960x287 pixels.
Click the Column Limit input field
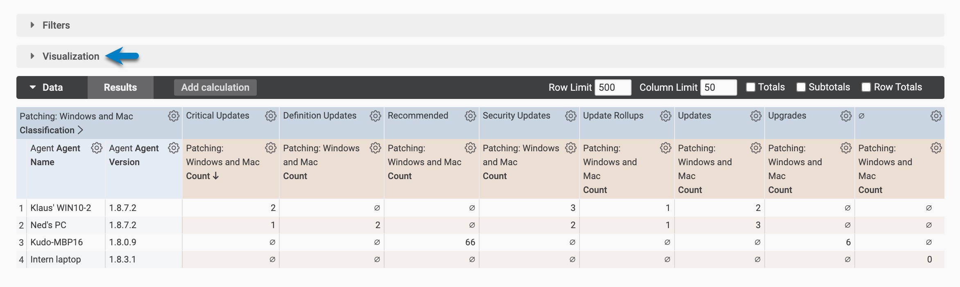[718, 87]
